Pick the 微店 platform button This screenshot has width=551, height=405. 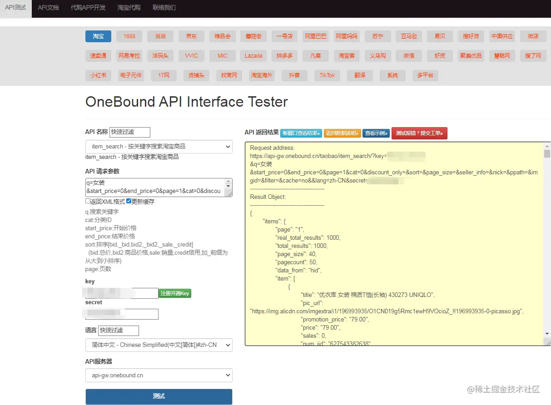(533, 36)
